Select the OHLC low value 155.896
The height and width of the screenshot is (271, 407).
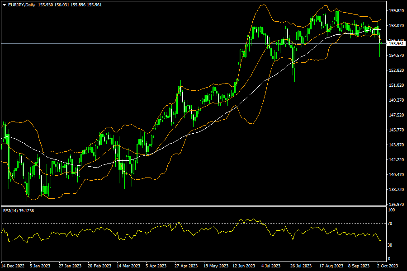point(78,5)
